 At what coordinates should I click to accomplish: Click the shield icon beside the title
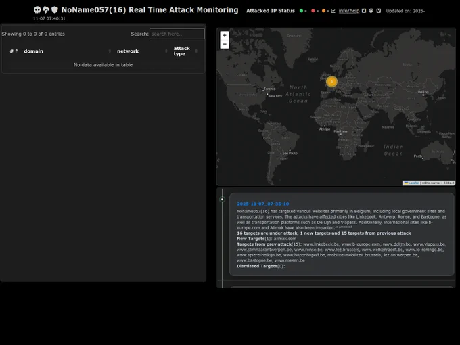[x=55, y=10]
